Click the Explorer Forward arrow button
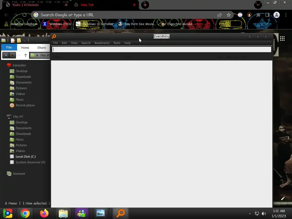The height and width of the screenshot is (219, 292). point(13,55)
